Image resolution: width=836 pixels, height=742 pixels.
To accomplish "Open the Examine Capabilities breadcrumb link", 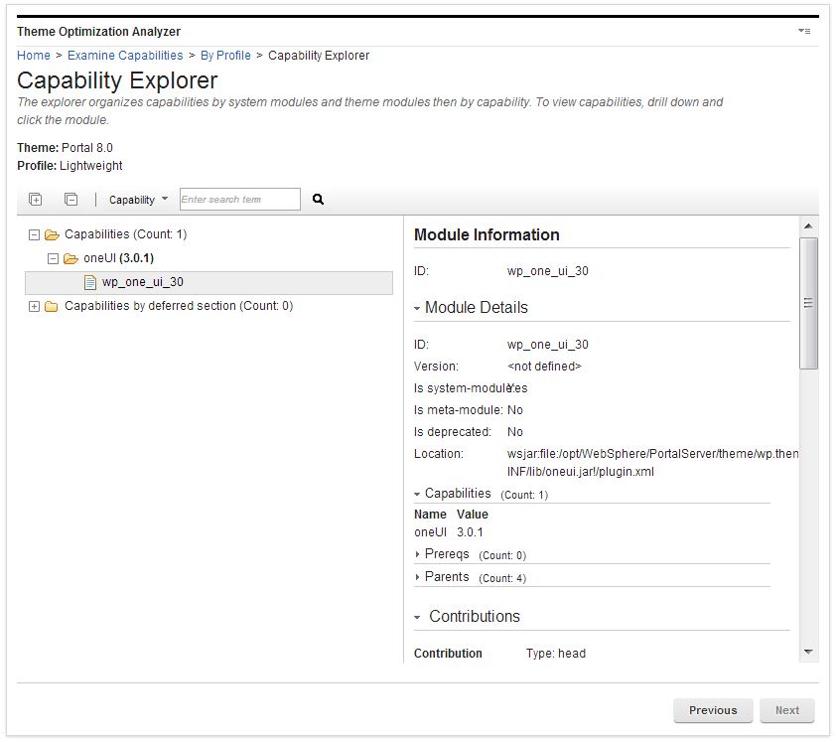I will point(125,55).
